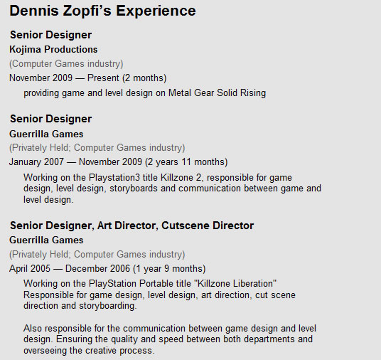Select the first Senior Designer job title
The image size is (381, 360).
[x=50, y=35]
